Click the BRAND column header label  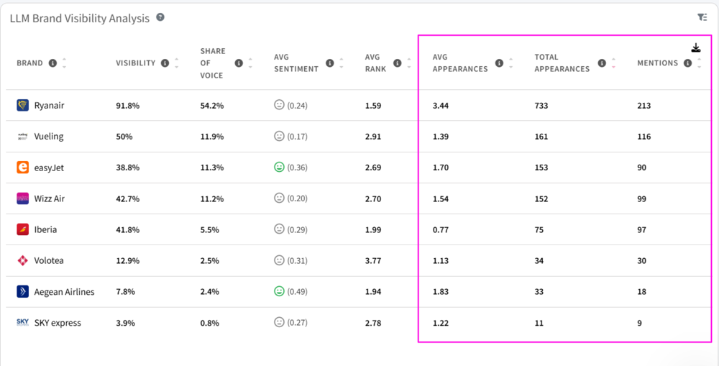(29, 63)
